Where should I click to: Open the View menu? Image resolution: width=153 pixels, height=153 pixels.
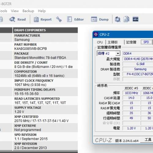click(x=15, y=11)
